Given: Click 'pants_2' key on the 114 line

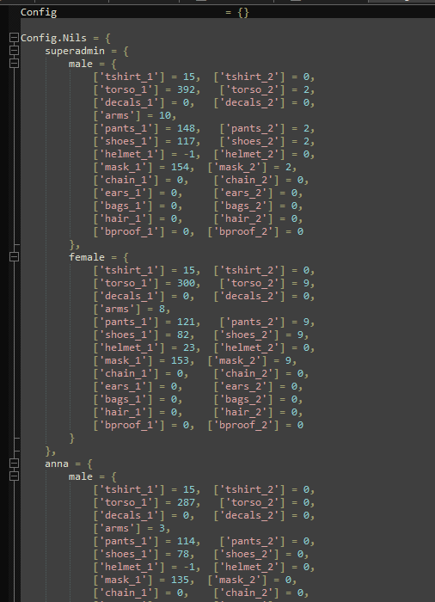Looking at the screenshot, I should [252, 541].
